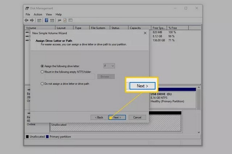Click the Back arrow toolbar icon
This screenshot has height=154, width=232.
point(27,20)
